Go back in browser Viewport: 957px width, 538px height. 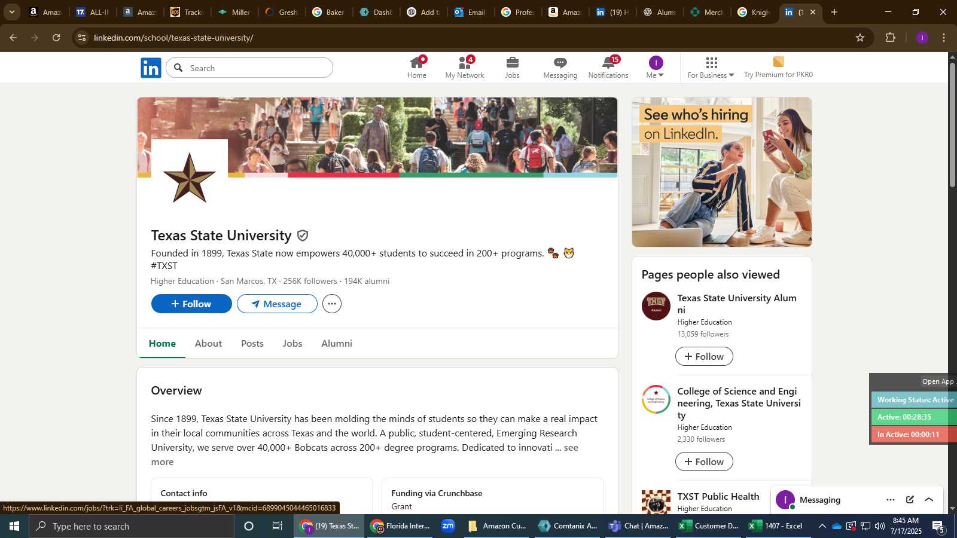[x=13, y=38]
